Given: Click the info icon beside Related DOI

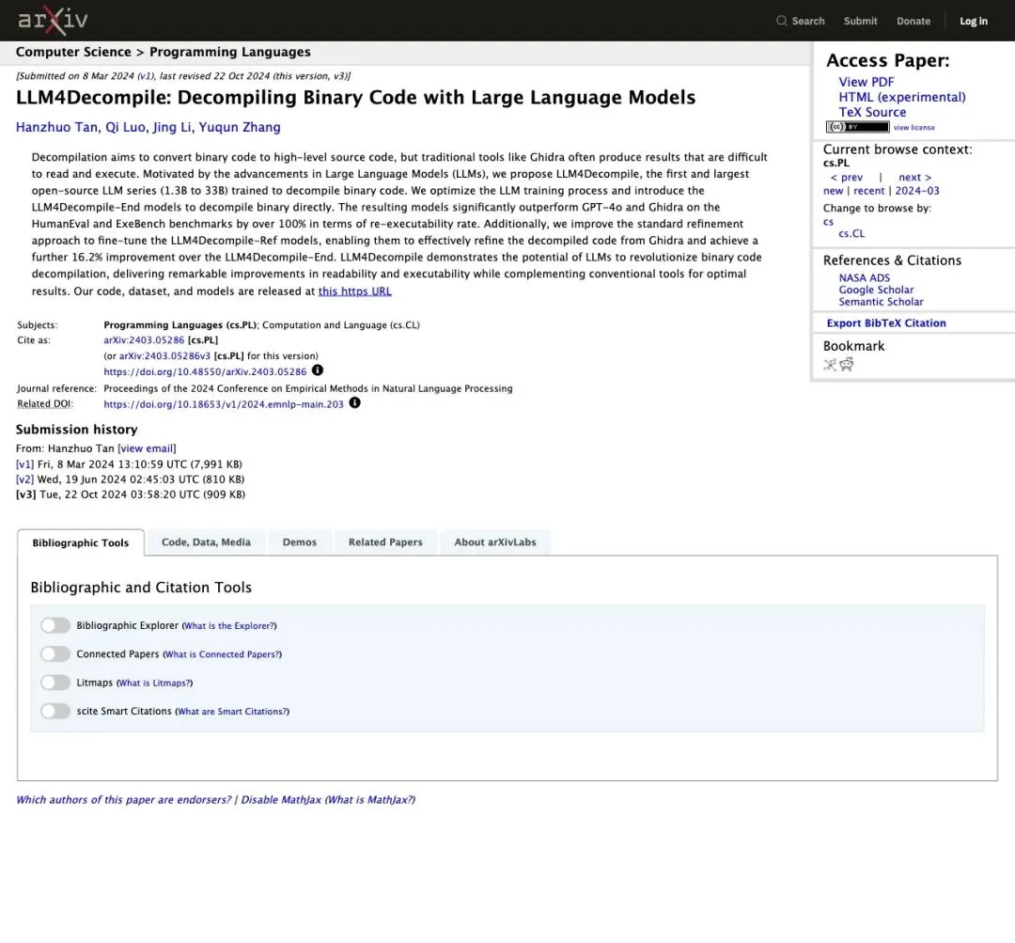Looking at the screenshot, I should pyautogui.click(x=354, y=402).
